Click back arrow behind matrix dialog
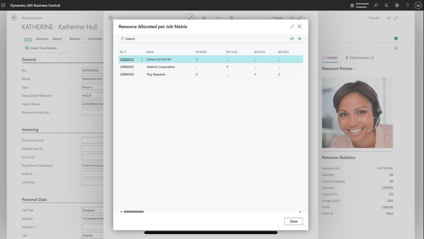This screenshot has width=424, height=239. pos(111,17)
